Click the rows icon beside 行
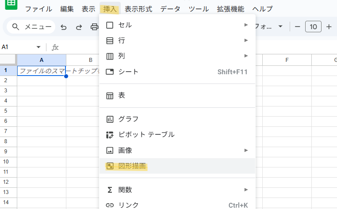337x209 pixels. 110,41
